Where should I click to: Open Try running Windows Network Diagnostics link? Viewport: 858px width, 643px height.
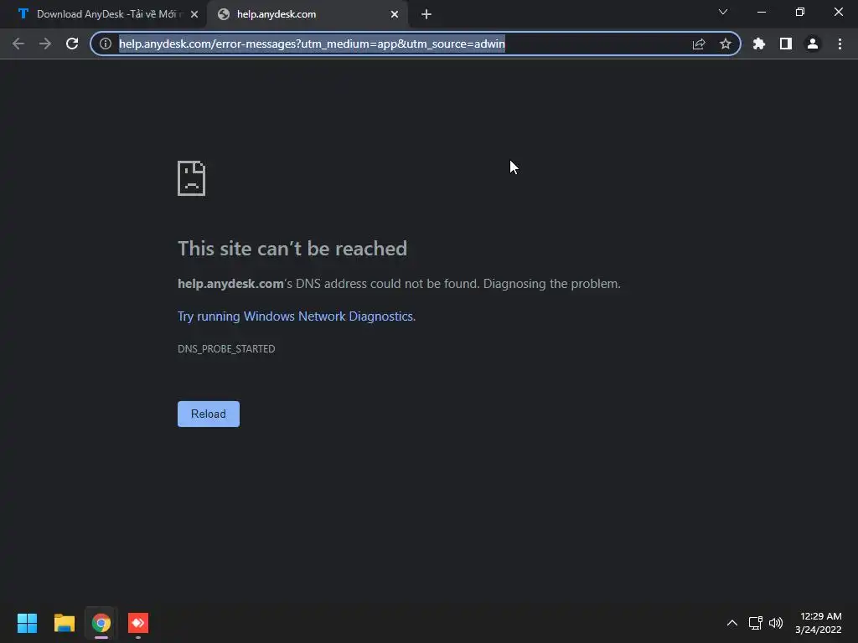[297, 316]
